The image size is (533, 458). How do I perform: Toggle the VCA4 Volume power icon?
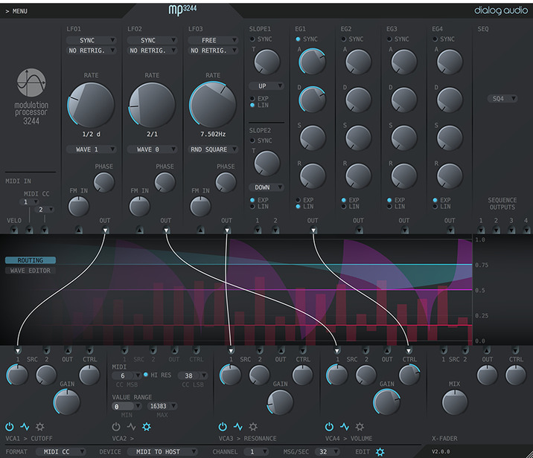330,427
